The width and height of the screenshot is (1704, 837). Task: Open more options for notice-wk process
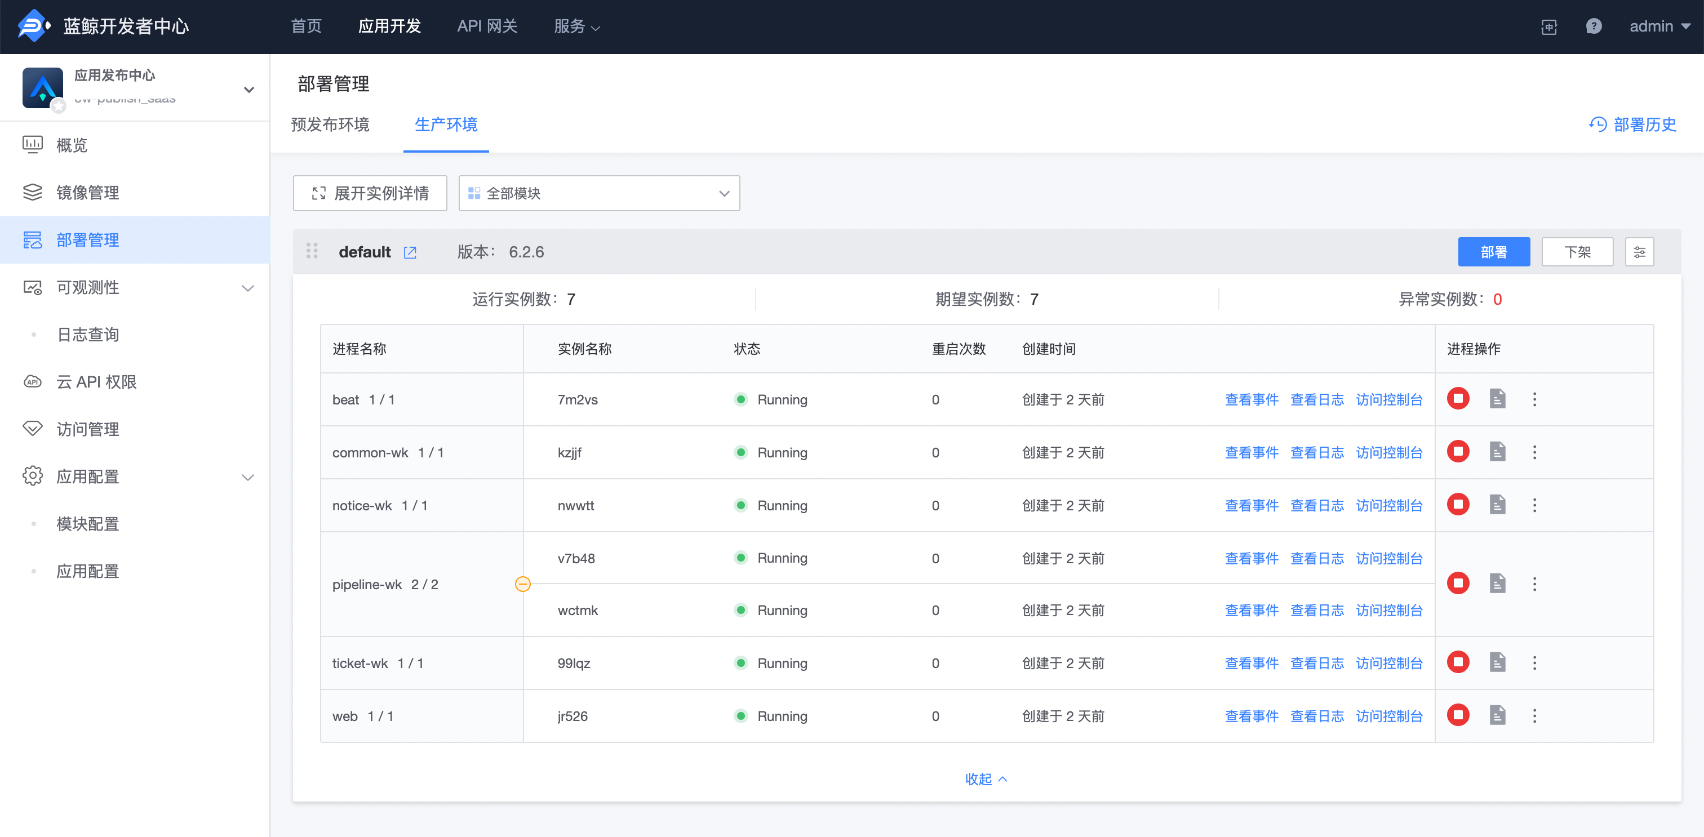click(1534, 505)
